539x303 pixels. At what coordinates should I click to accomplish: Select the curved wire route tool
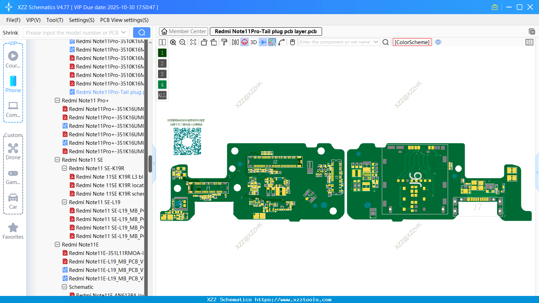click(282, 42)
